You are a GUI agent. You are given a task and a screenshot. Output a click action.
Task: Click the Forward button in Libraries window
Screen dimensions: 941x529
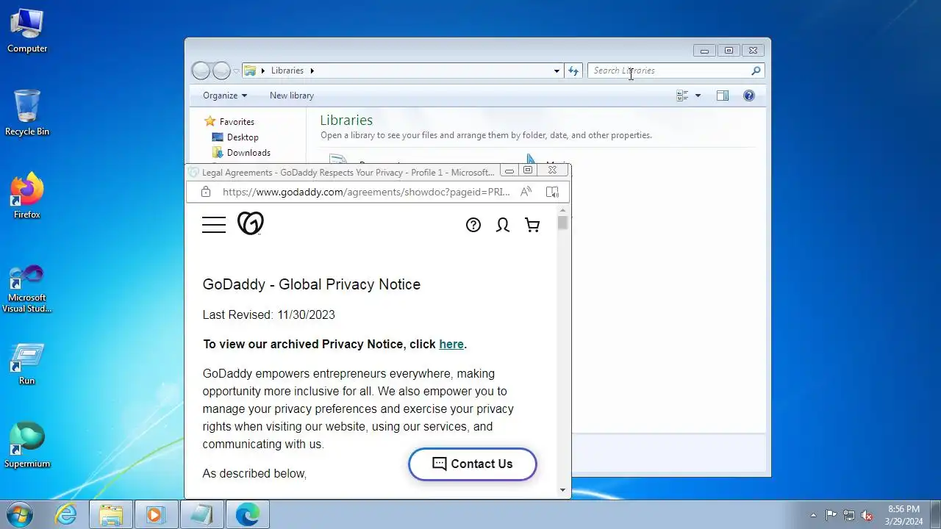221,71
